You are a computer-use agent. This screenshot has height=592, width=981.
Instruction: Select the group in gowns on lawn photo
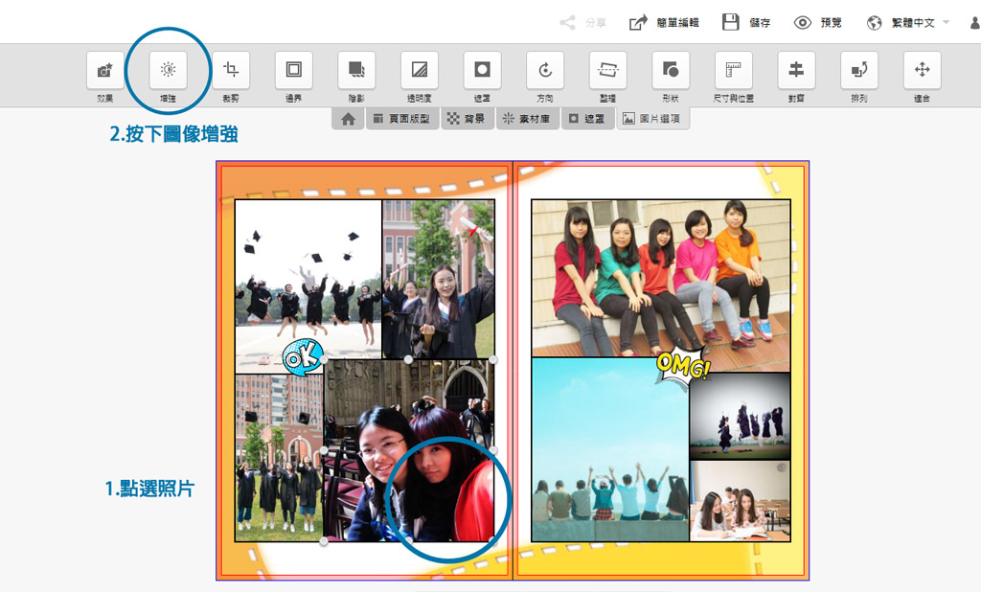(279, 458)
